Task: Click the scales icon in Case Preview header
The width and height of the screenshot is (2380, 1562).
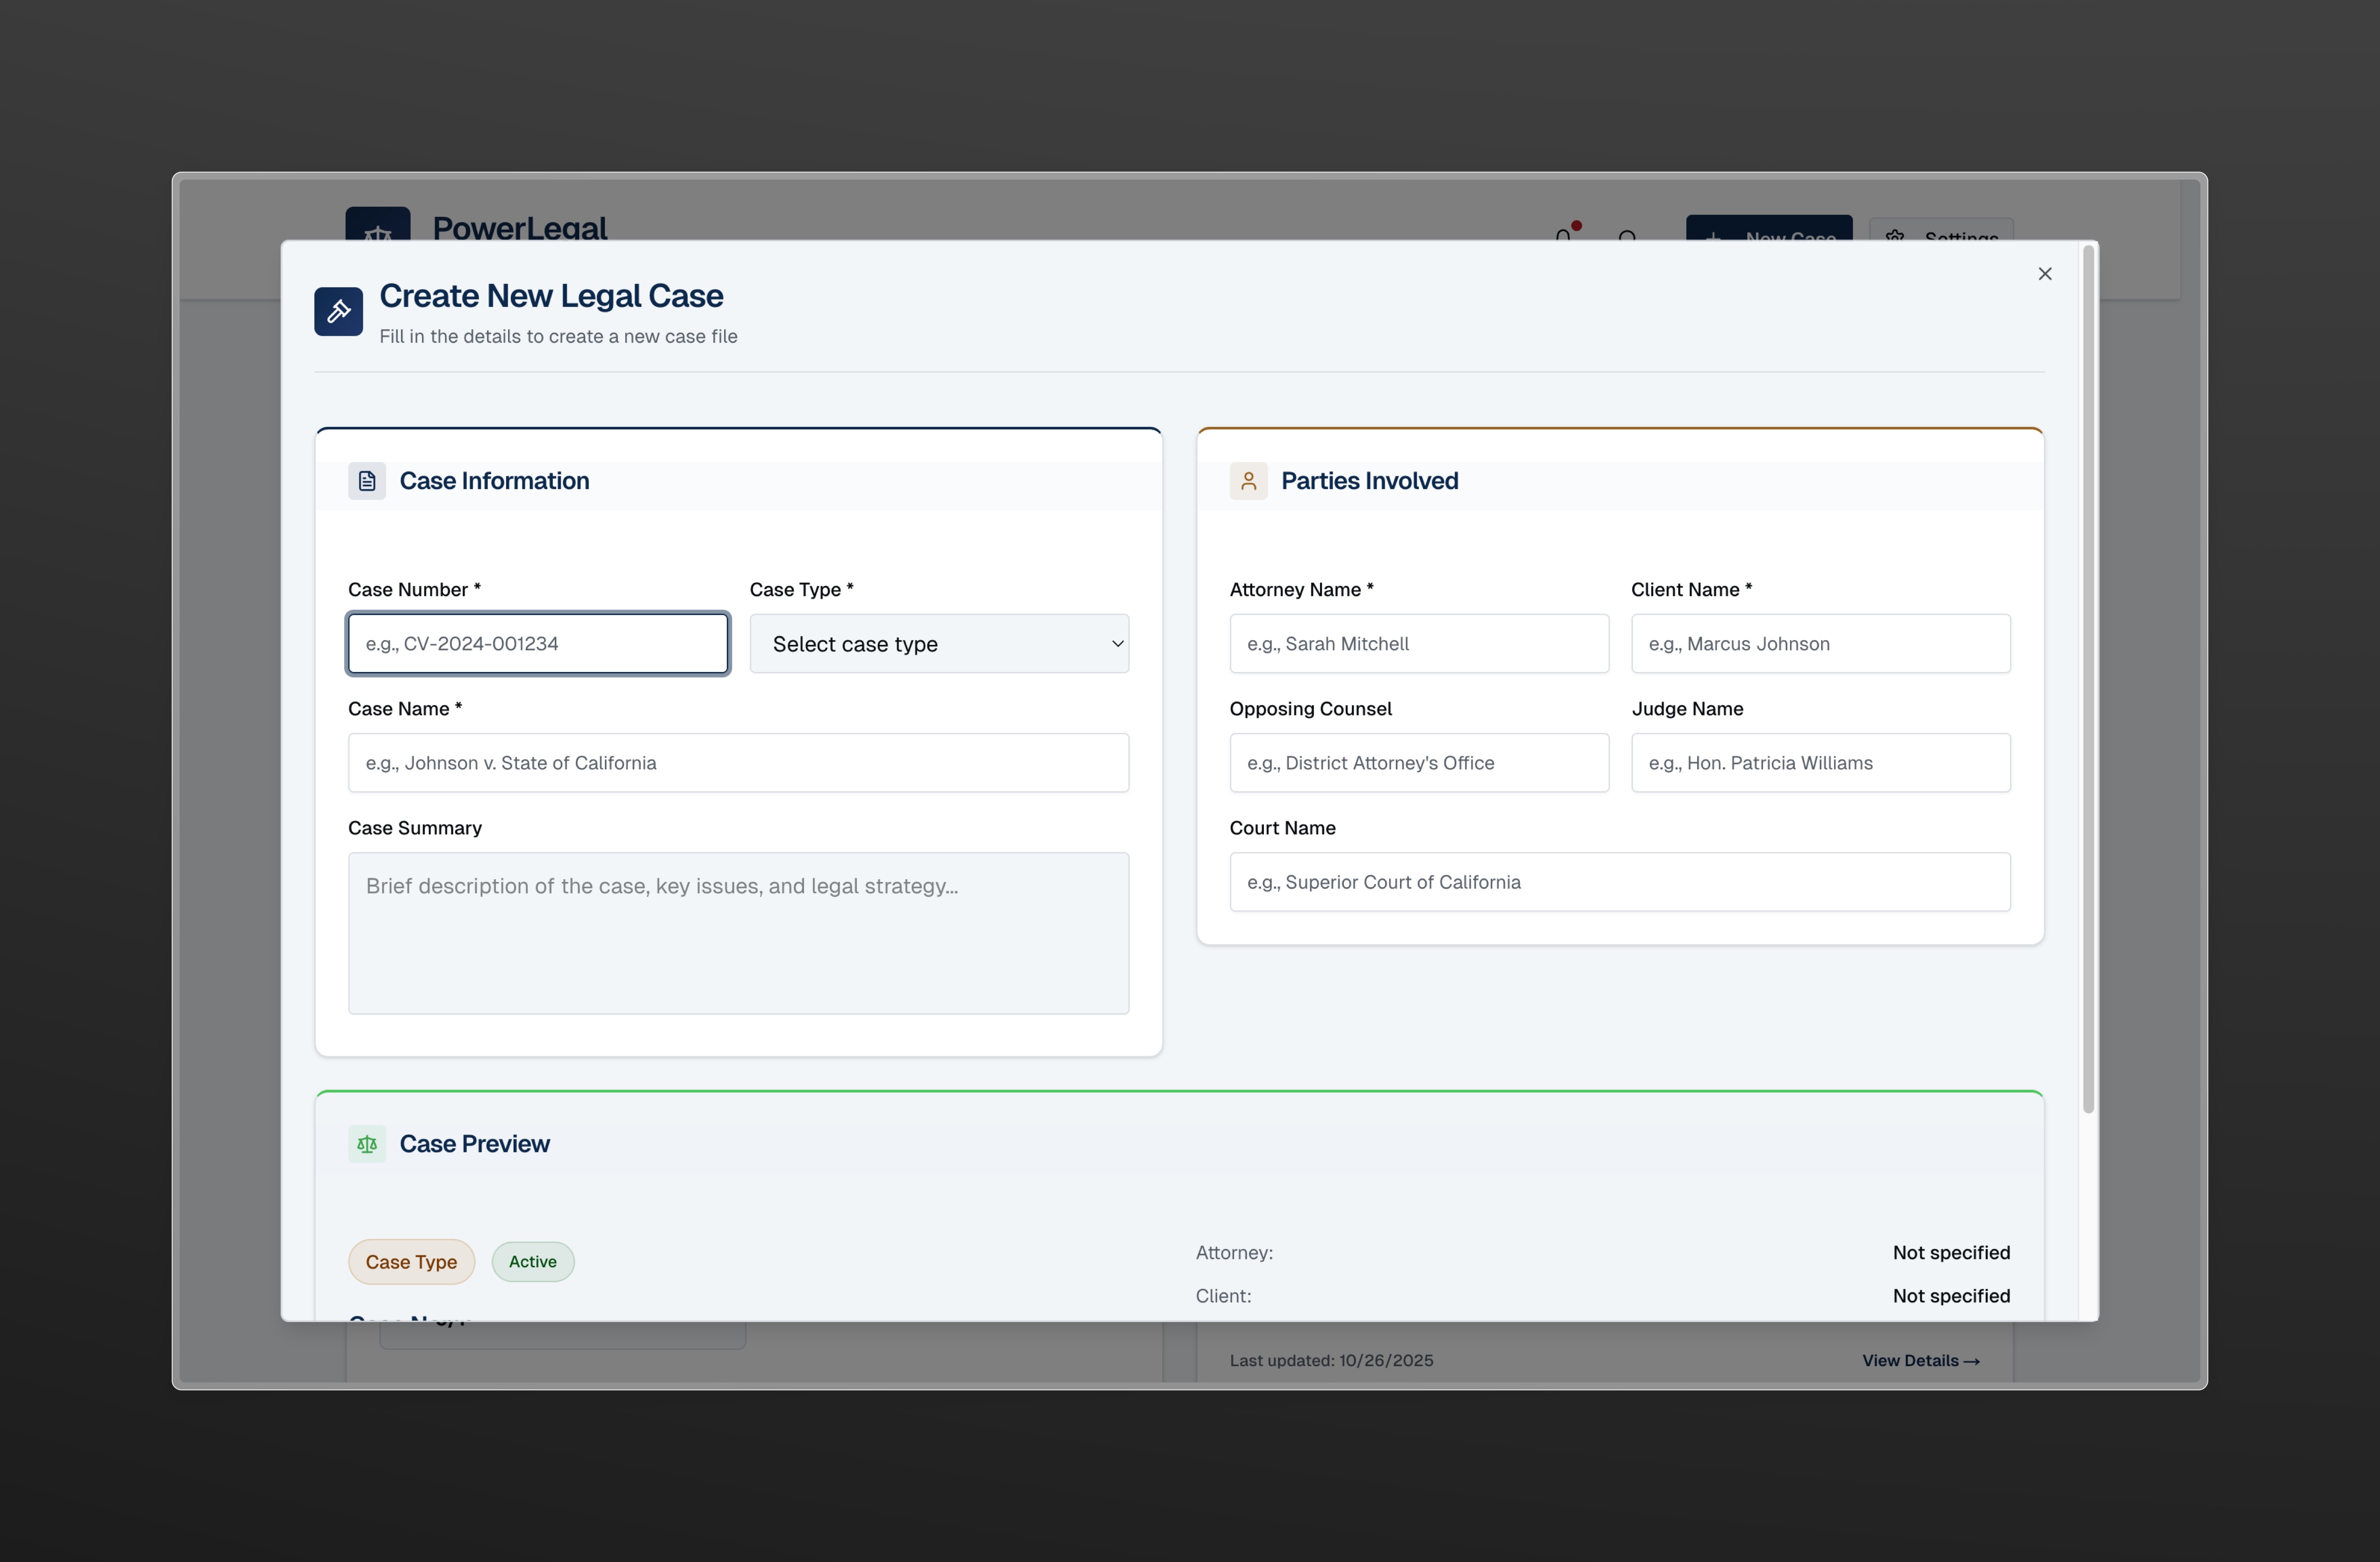Action: pos(367,1144)
